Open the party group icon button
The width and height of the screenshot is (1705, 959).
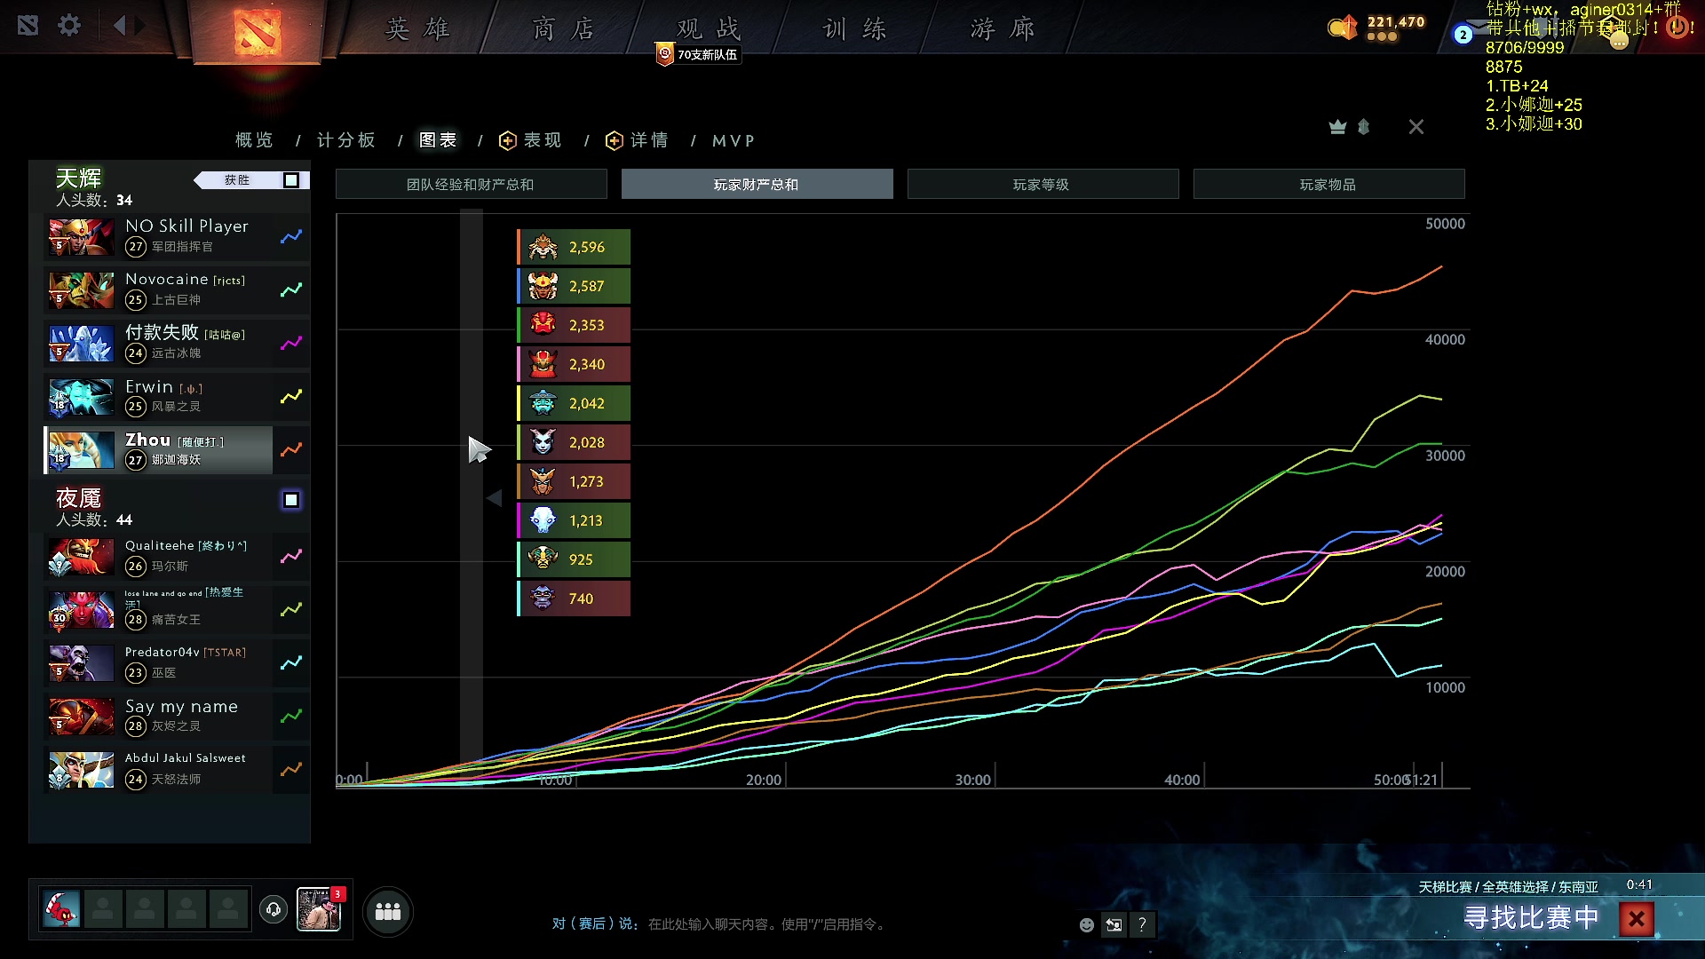388,911
